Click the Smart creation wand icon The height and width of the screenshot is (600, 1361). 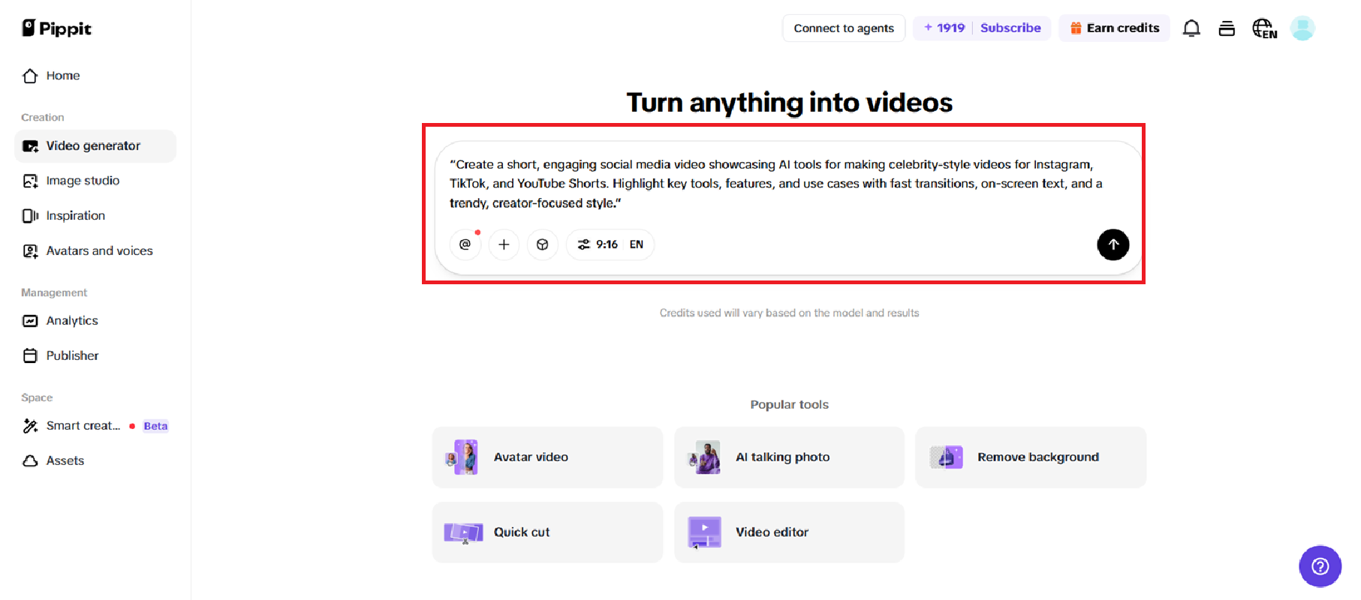click(x=30, y=426)
